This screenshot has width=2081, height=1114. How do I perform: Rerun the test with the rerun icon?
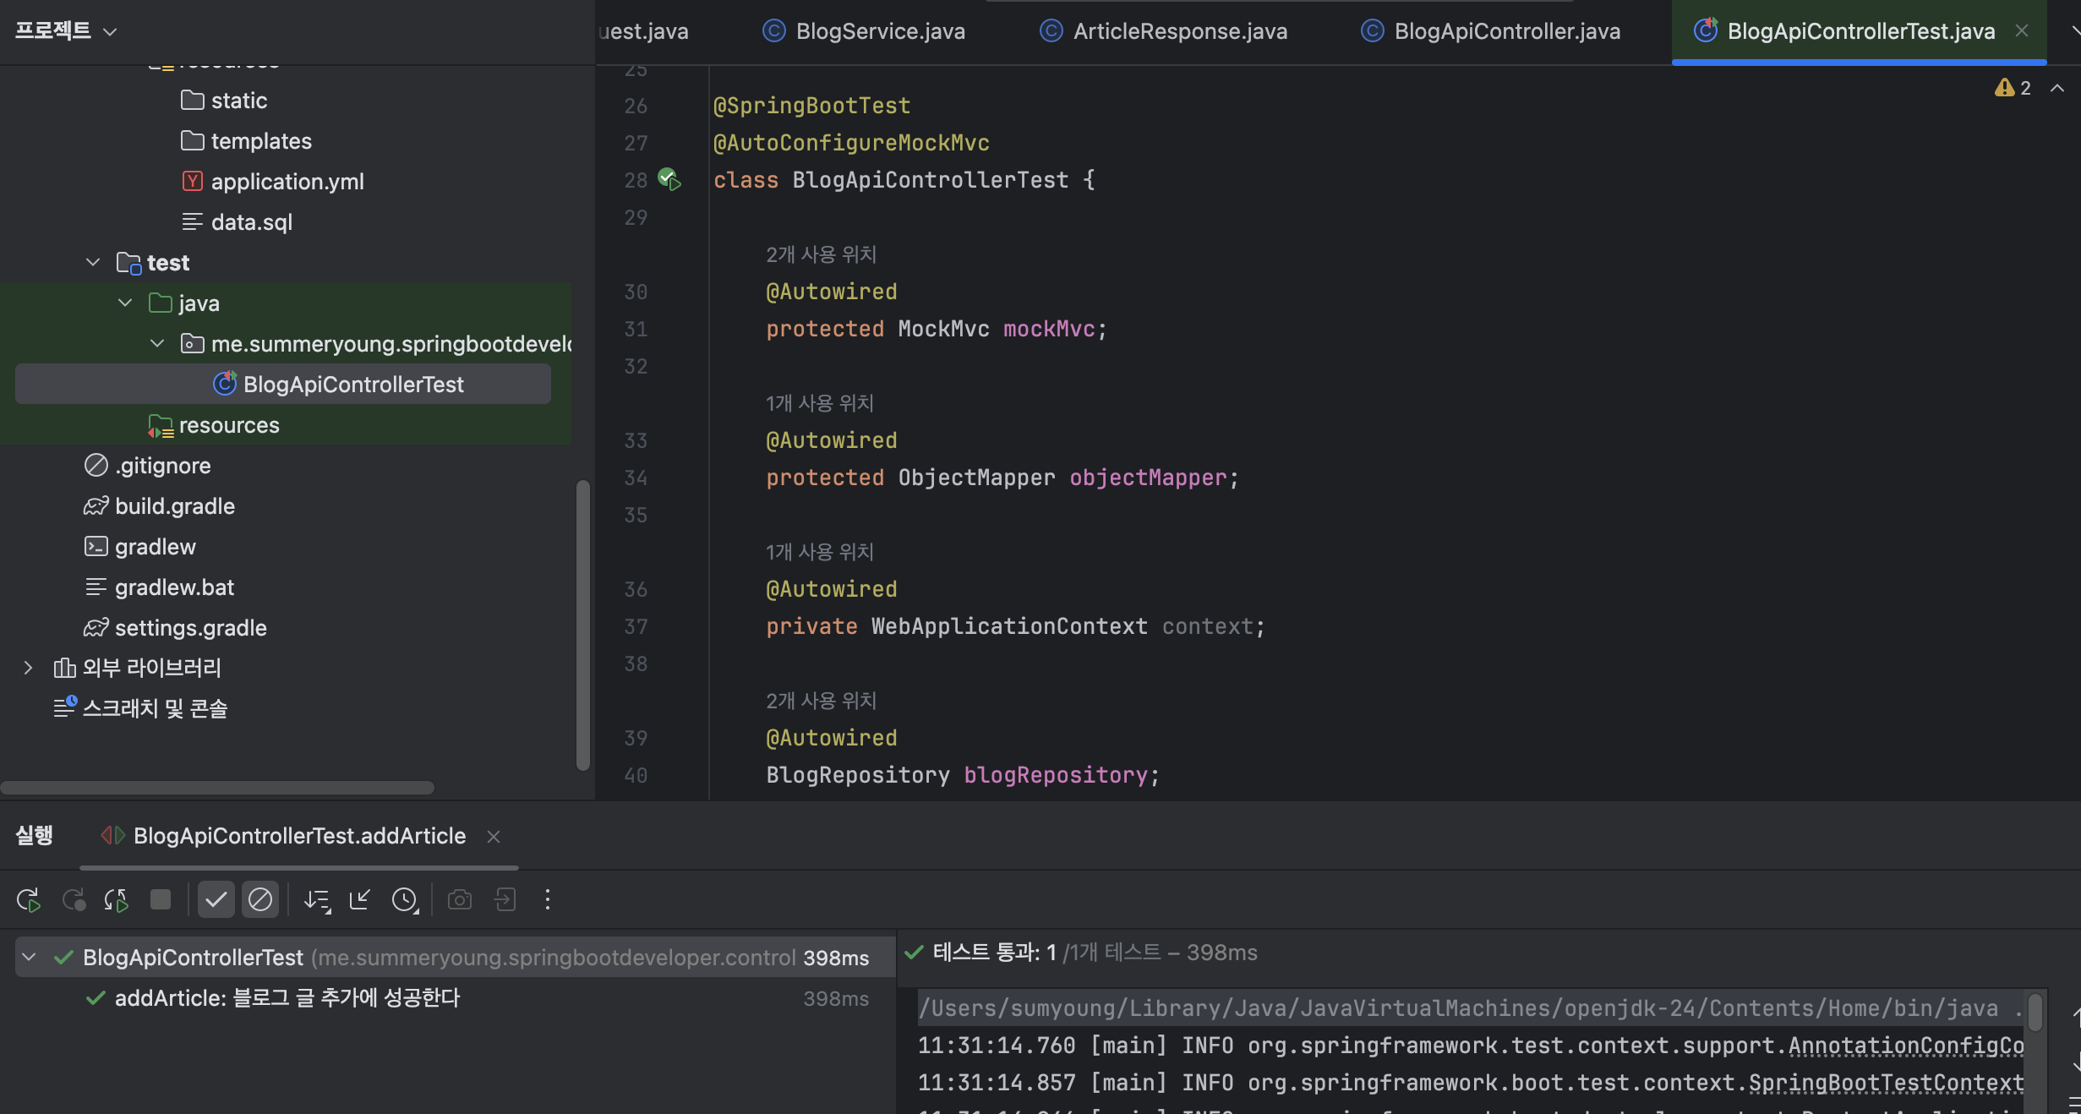28,900
